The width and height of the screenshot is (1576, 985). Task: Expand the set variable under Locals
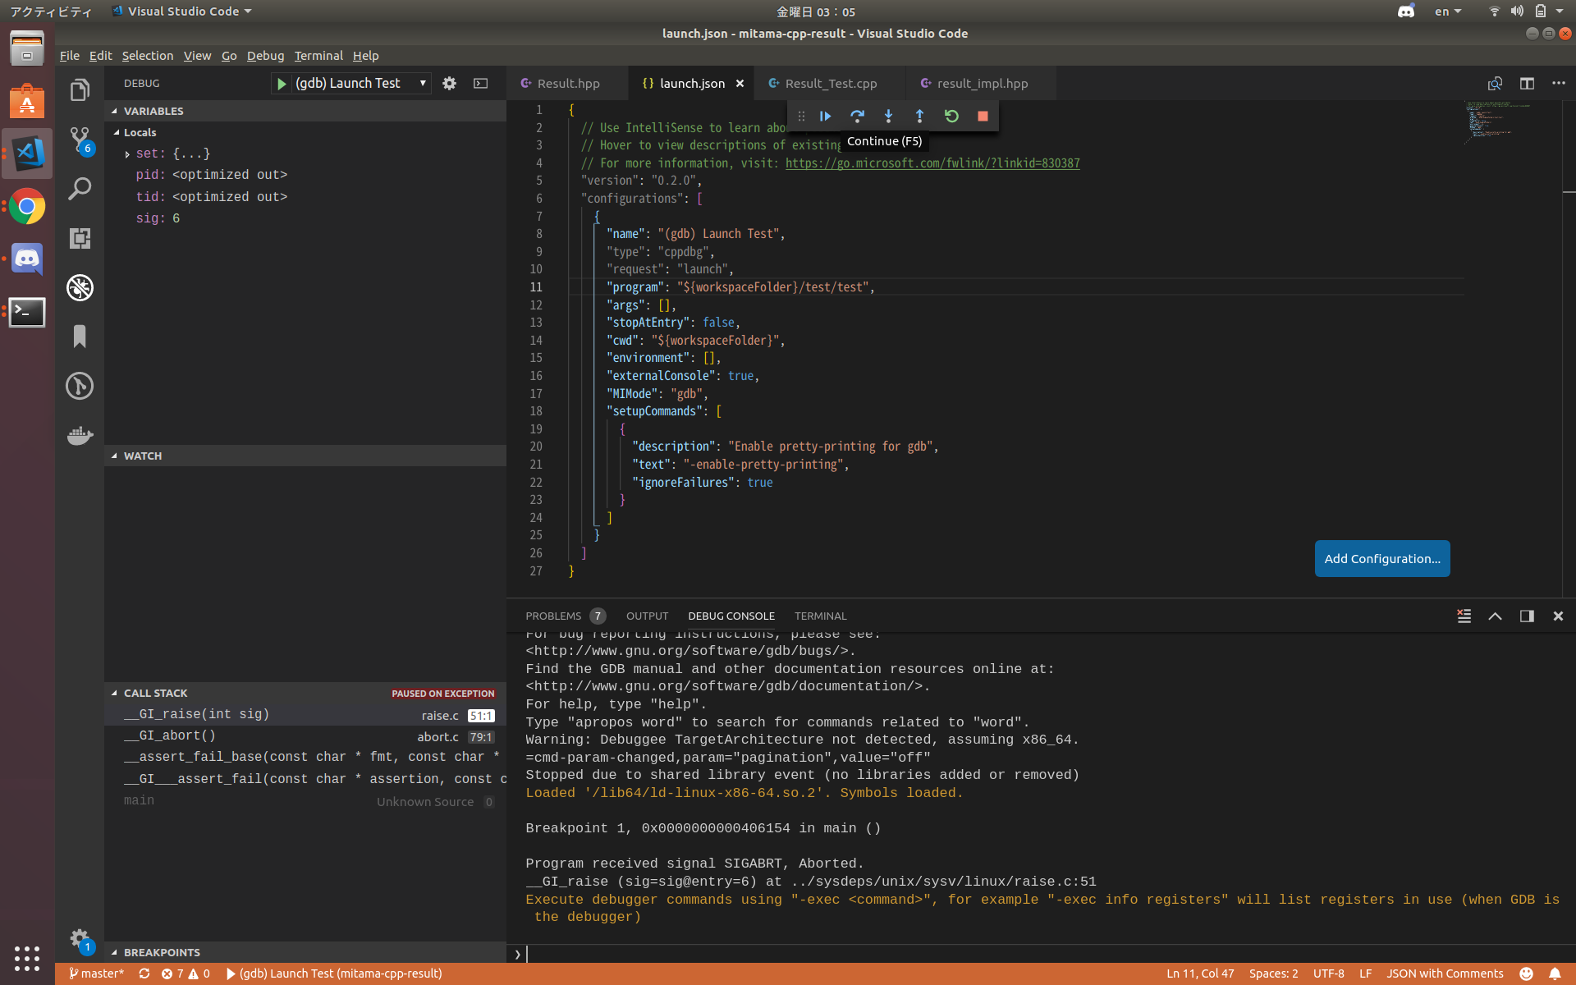point(127,153)
